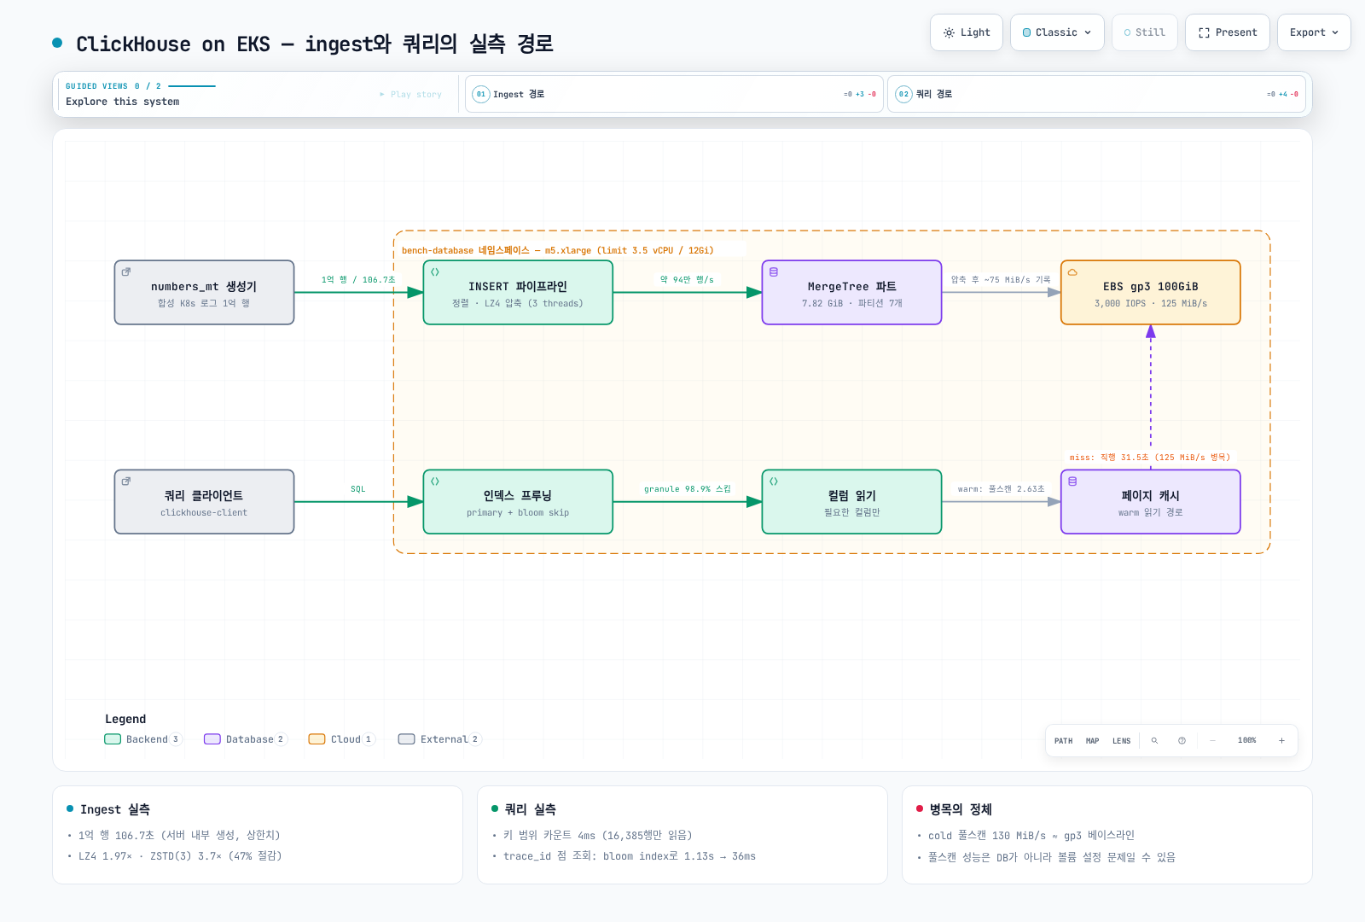Click the '1억 행 / 106.7초' edge label
The height and width of the screenshot is (922, 1365).
click(358, 280)
